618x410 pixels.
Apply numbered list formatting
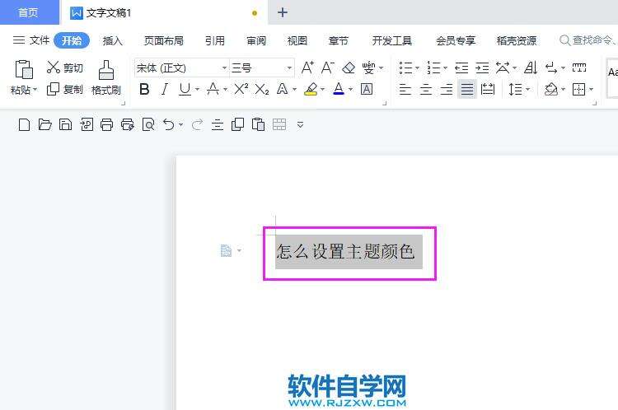(433, 68)
